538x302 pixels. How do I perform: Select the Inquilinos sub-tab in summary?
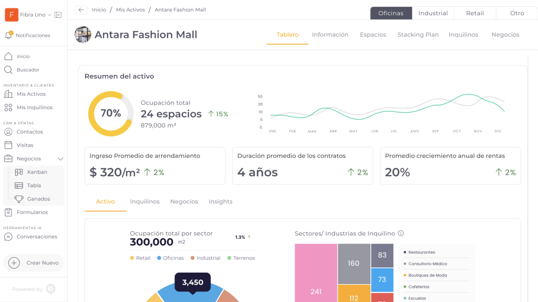[145, 202]
